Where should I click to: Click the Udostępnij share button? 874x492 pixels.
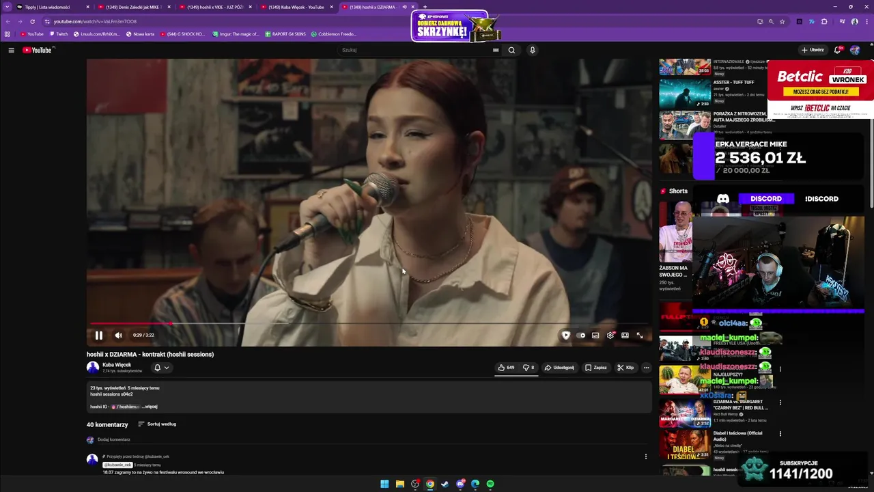(x=559, y=368)
